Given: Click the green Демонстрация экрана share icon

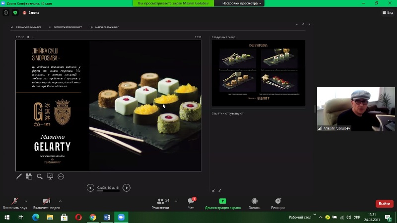Looking at the screenshot, I should point(222,201).
